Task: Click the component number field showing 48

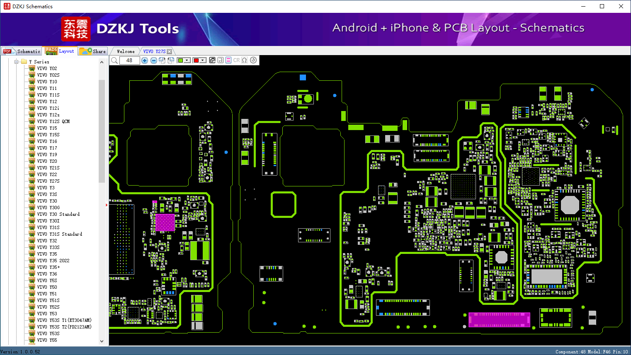Action: (129, 60)
